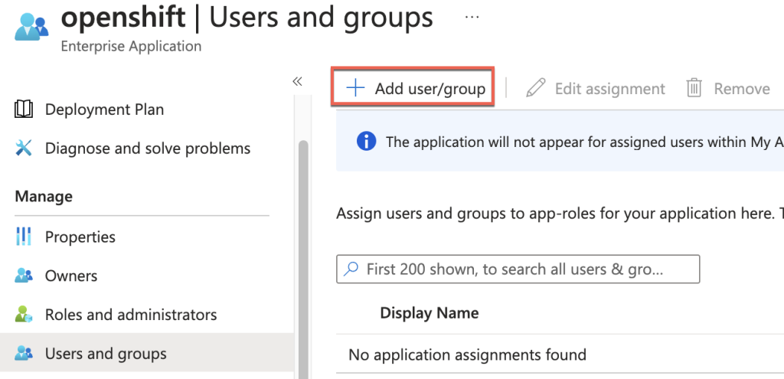Viewport: 784px width, 379px height.
Task: Click the Deployment Plan book icon
Action: point(24,109)
